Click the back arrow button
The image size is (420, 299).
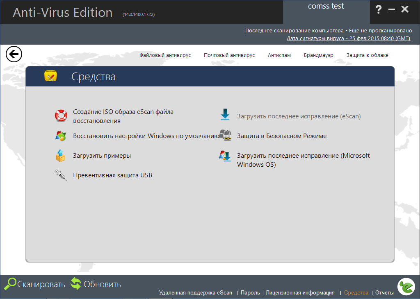14,54
